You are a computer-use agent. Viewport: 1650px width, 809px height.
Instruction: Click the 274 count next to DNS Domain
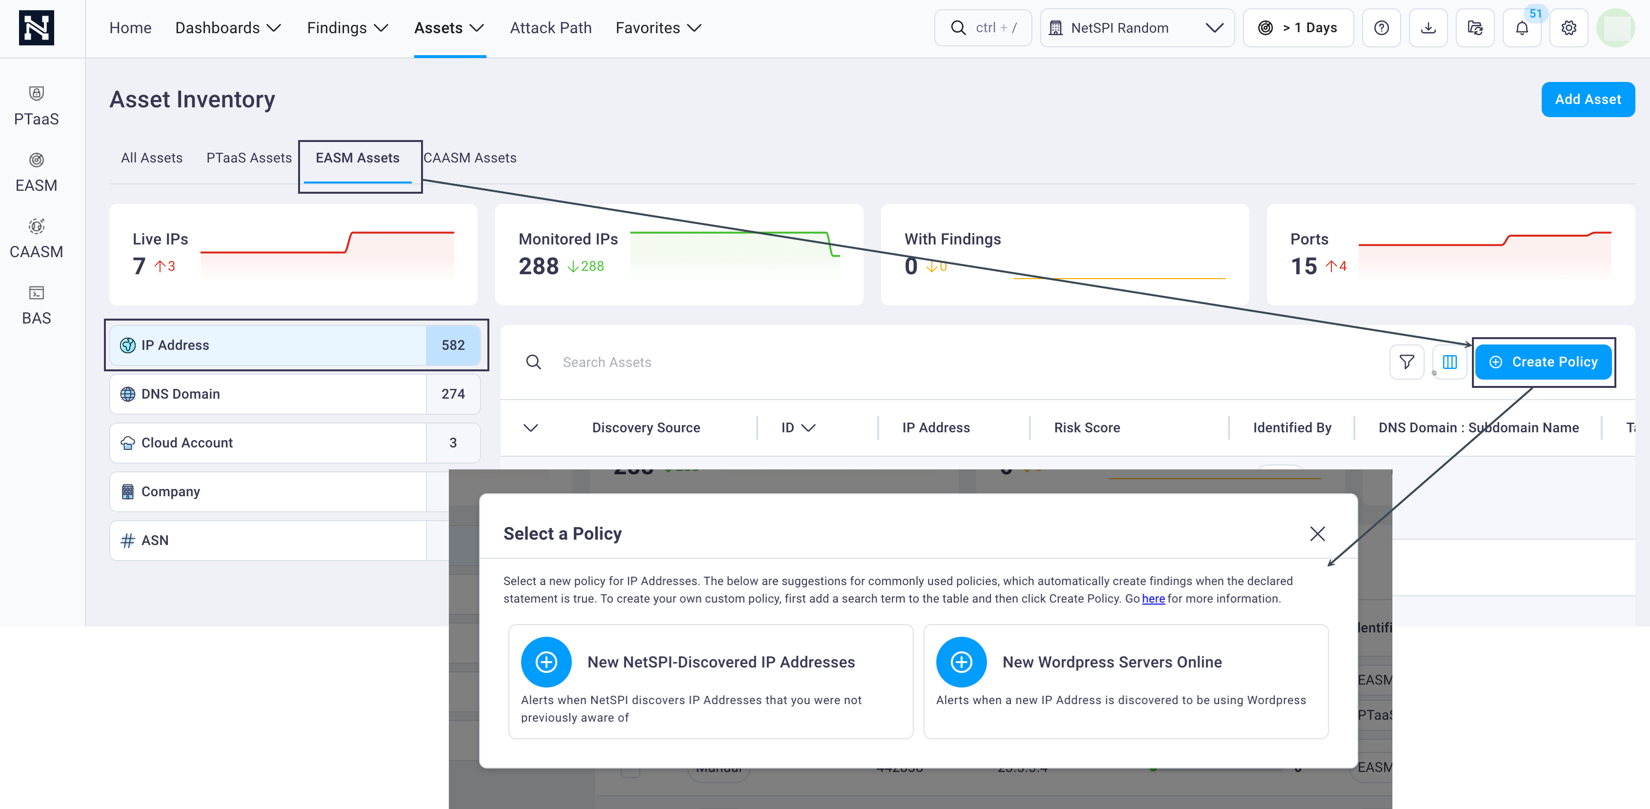[x=453, y=394]
